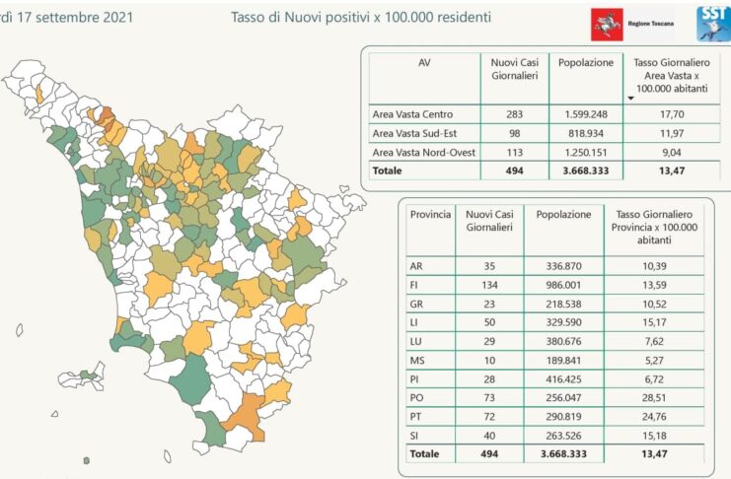Click rate value 11,97

pos(672,133)
